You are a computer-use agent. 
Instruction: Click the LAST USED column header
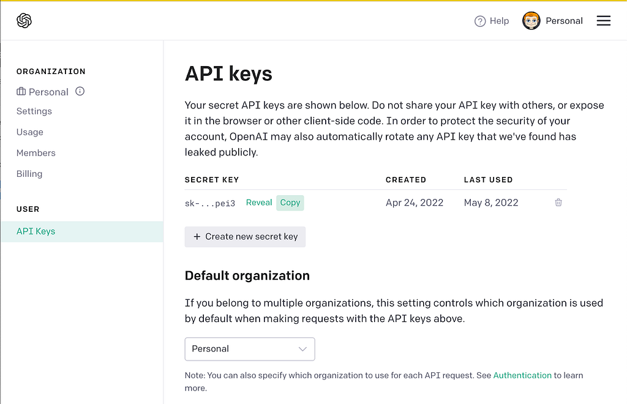pos(488,180)
